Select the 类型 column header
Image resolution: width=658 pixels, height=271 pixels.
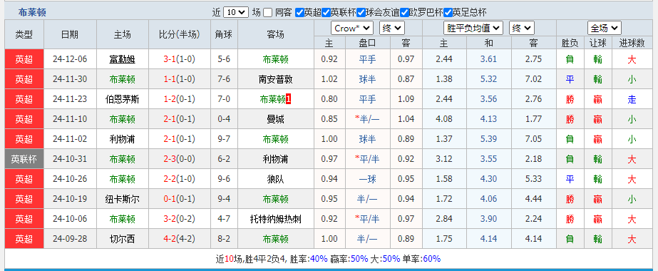[x=24, y=34]
